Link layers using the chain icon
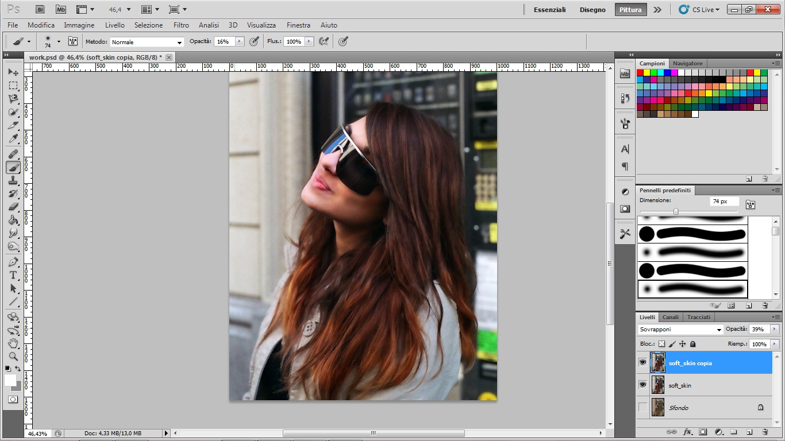 [x=671, y=432]
